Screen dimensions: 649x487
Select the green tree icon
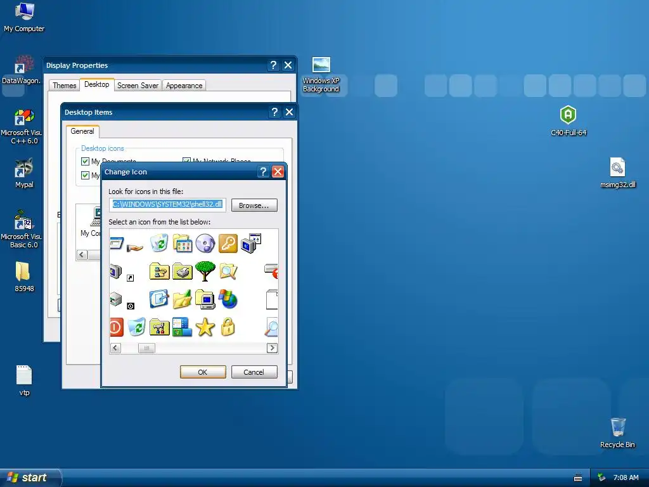(205, 271)
